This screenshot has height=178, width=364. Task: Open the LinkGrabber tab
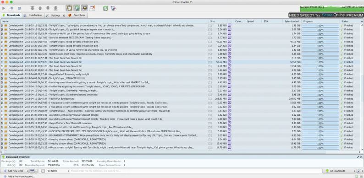tap(33, 15)
